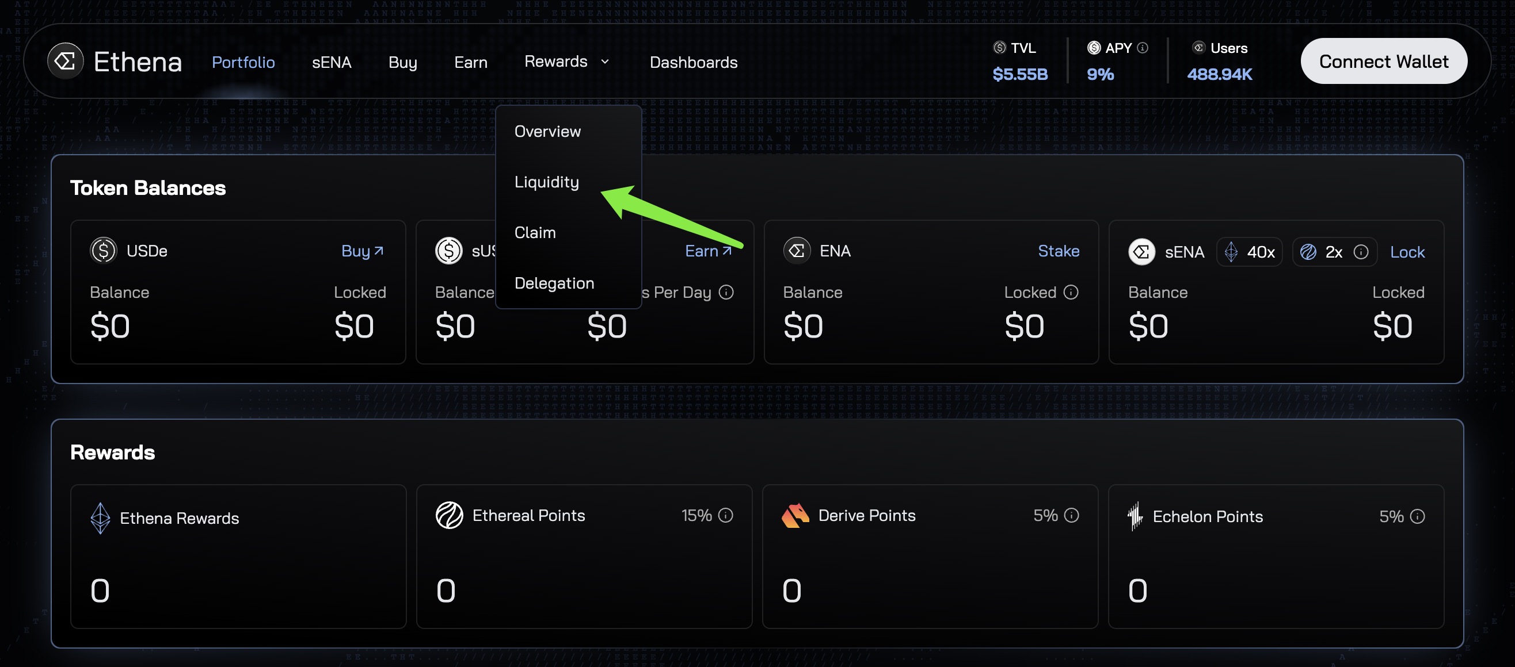Click the Rewards section heading

click(x=112, y=453)
